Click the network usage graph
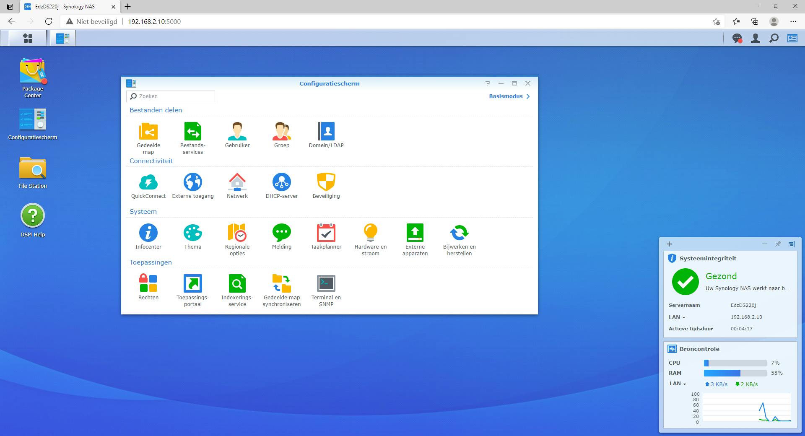 [x=747, y=407]
